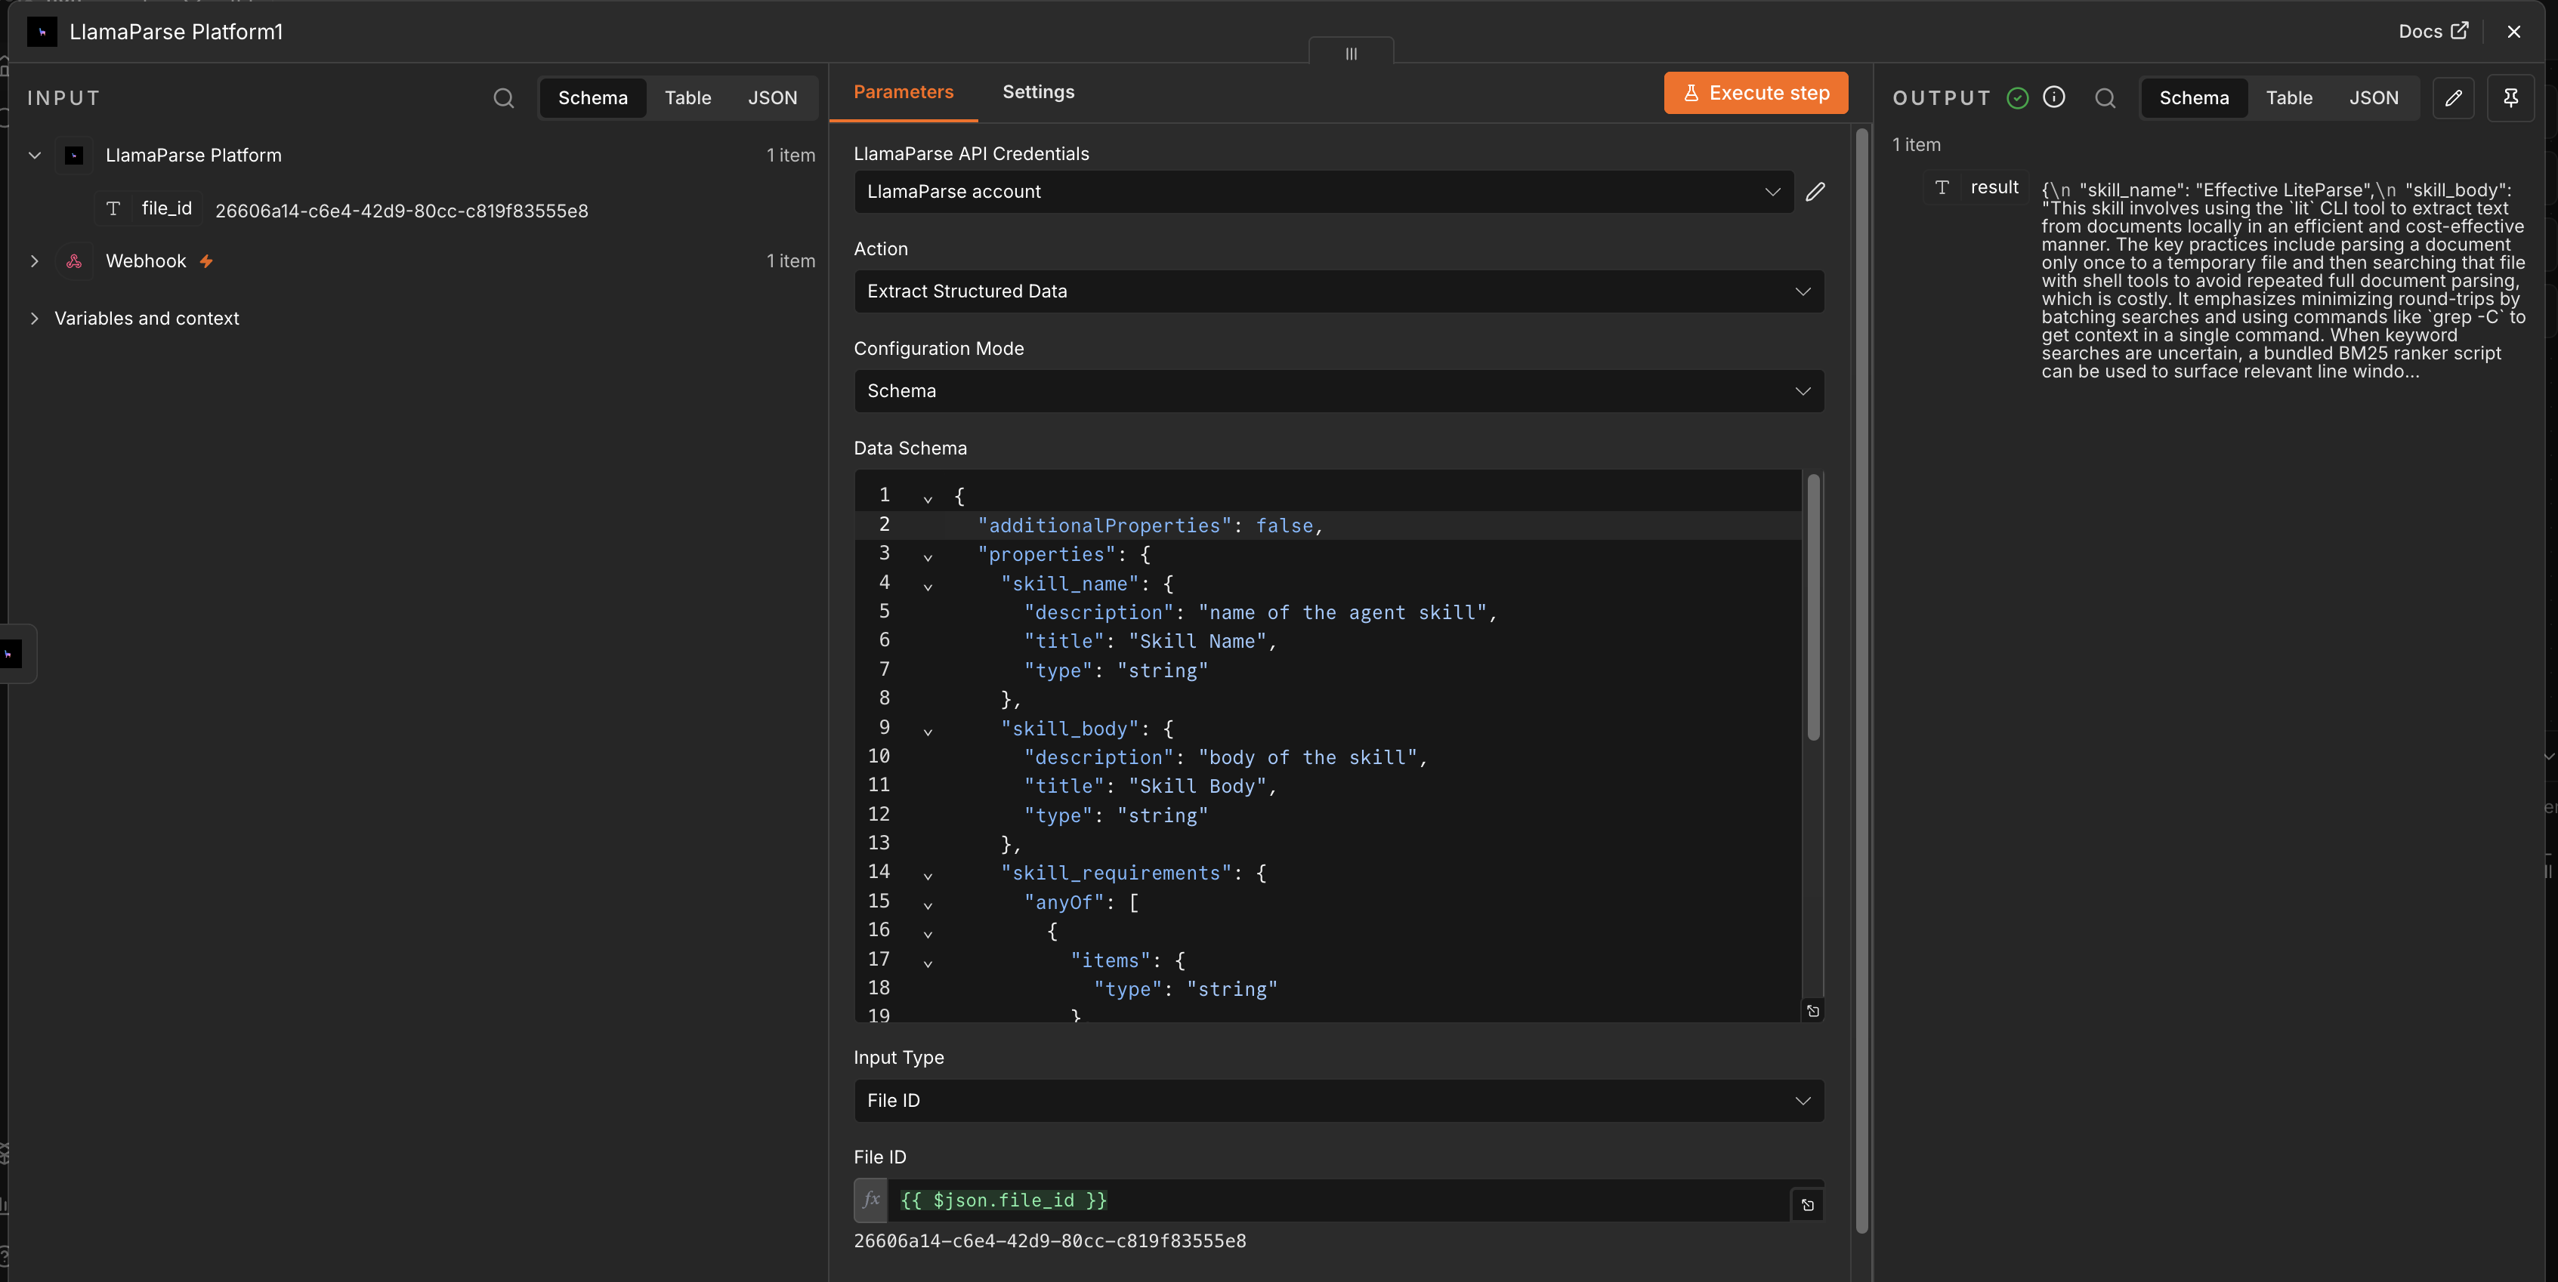Close the node detail panel
This screenshot has height=1282, width=2558.
tap(2513, 32)
